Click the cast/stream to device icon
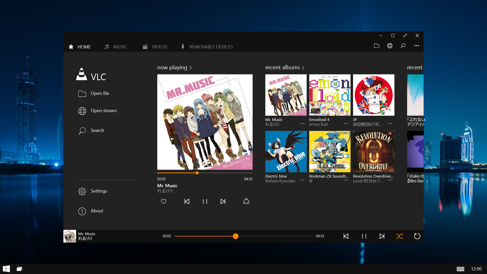The width and height of the screenshot is (487, 274). pyautogui.click(x=246, y=201)
